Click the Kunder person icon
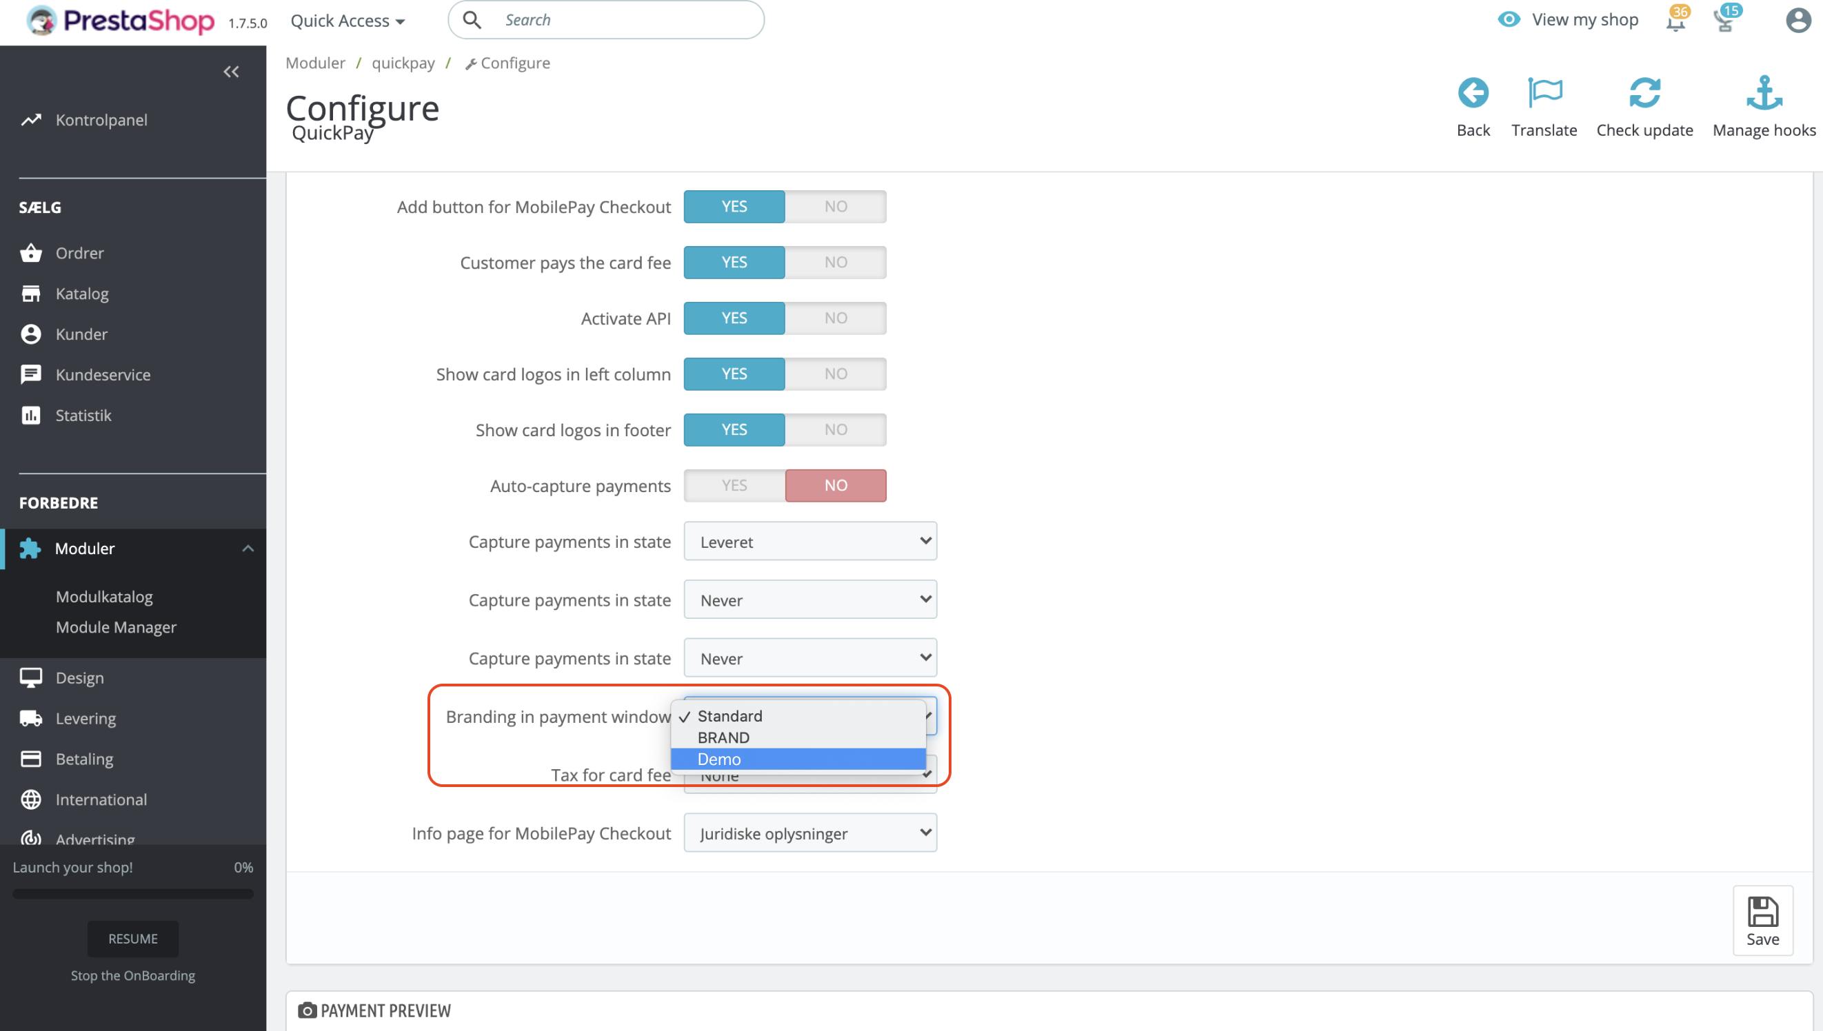The height and width of the screenshot is (1031, 1823). click(30, 334)
